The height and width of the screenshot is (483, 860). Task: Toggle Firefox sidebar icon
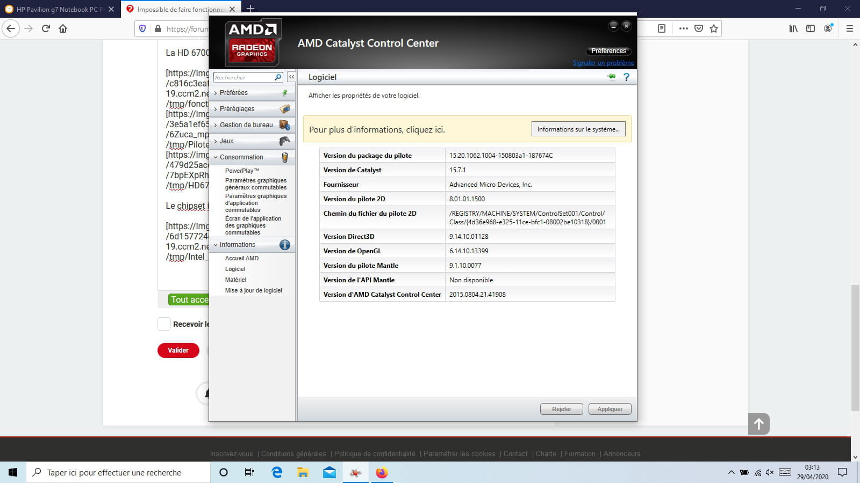(x=811, y=28)
